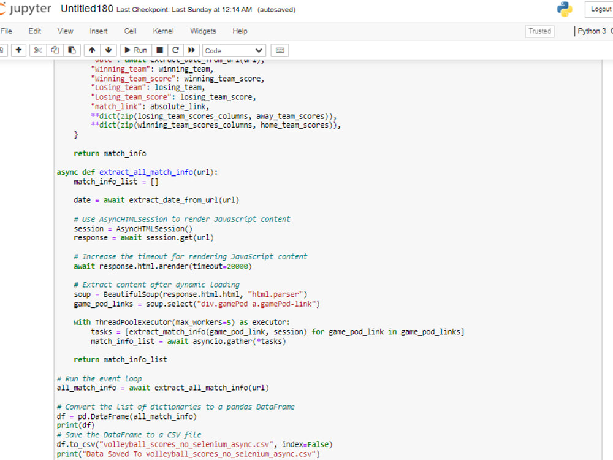
Task: Open the Kernel menu
Action: (x=163, y=31)
